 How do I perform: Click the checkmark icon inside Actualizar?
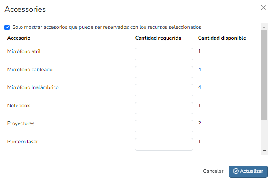236,171
